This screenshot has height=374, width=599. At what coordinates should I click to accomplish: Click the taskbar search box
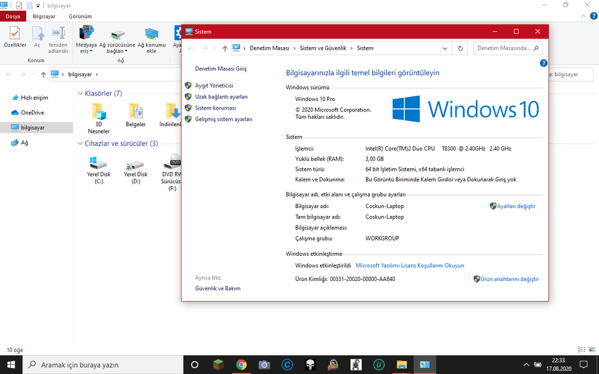[x=103, y=365]
